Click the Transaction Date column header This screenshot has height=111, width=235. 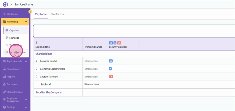click(x=93, y=47)
